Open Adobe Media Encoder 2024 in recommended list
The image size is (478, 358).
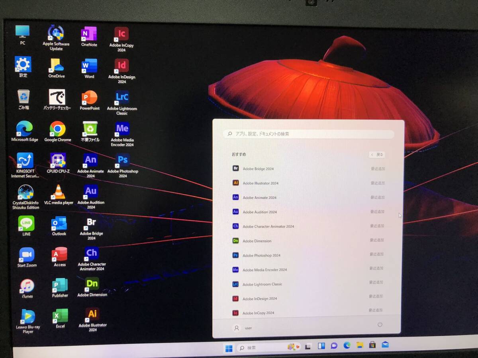click(x=308, y=269)
